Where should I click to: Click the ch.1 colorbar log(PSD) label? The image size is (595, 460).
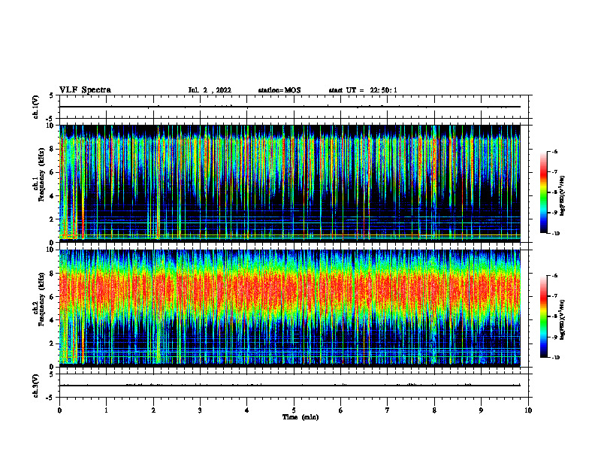point(563,196)
